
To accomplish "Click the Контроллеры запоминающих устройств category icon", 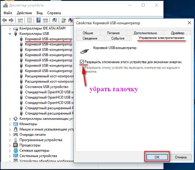I will 16,119.
